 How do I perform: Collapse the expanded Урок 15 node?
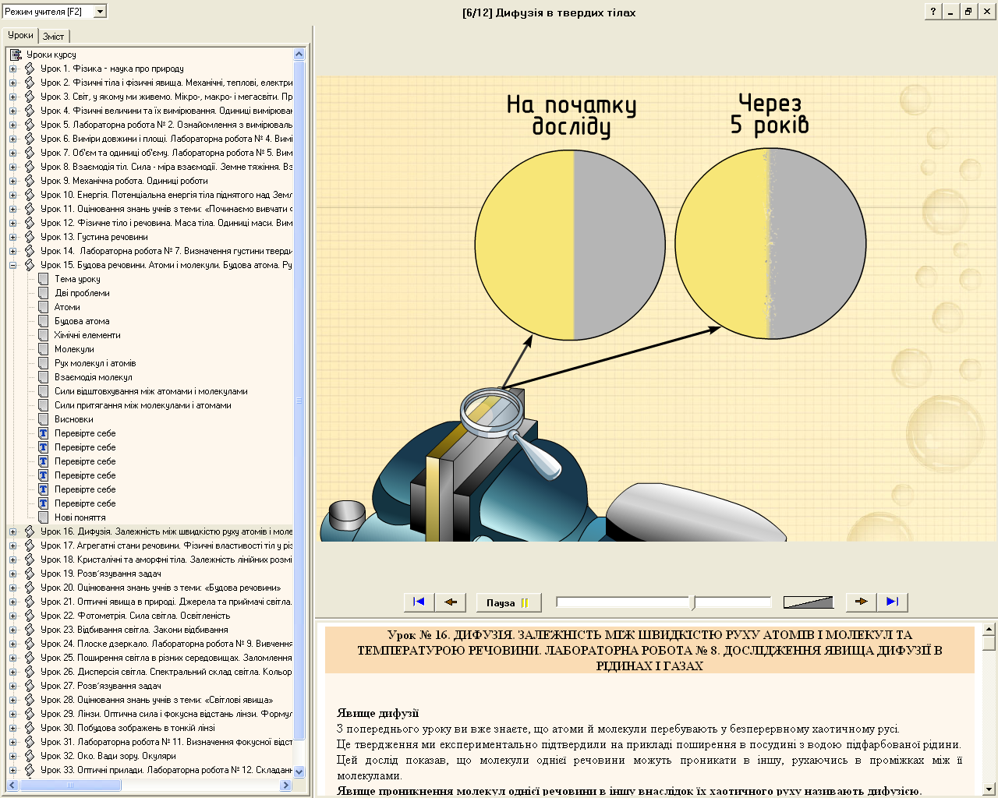click(12, 265)
